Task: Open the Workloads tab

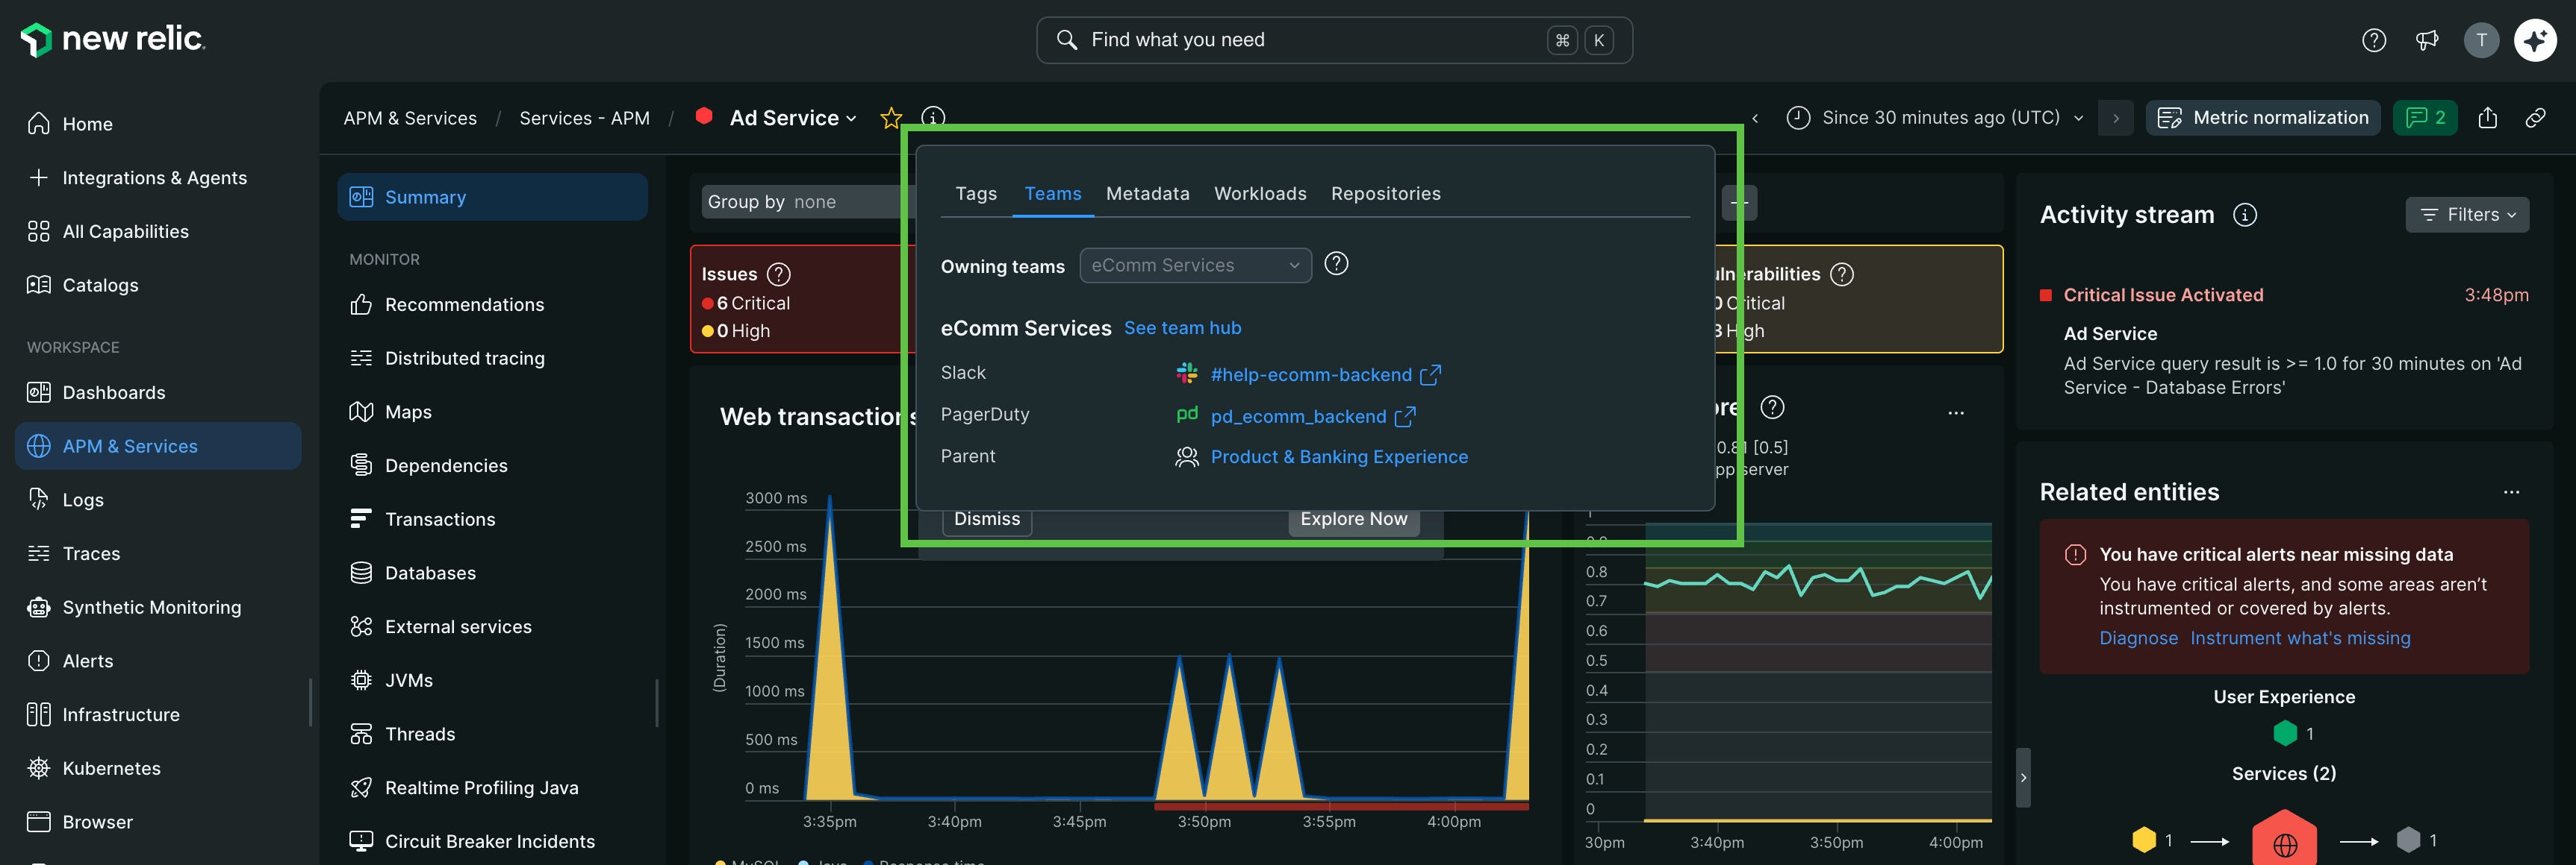Action: point(1260,194)
